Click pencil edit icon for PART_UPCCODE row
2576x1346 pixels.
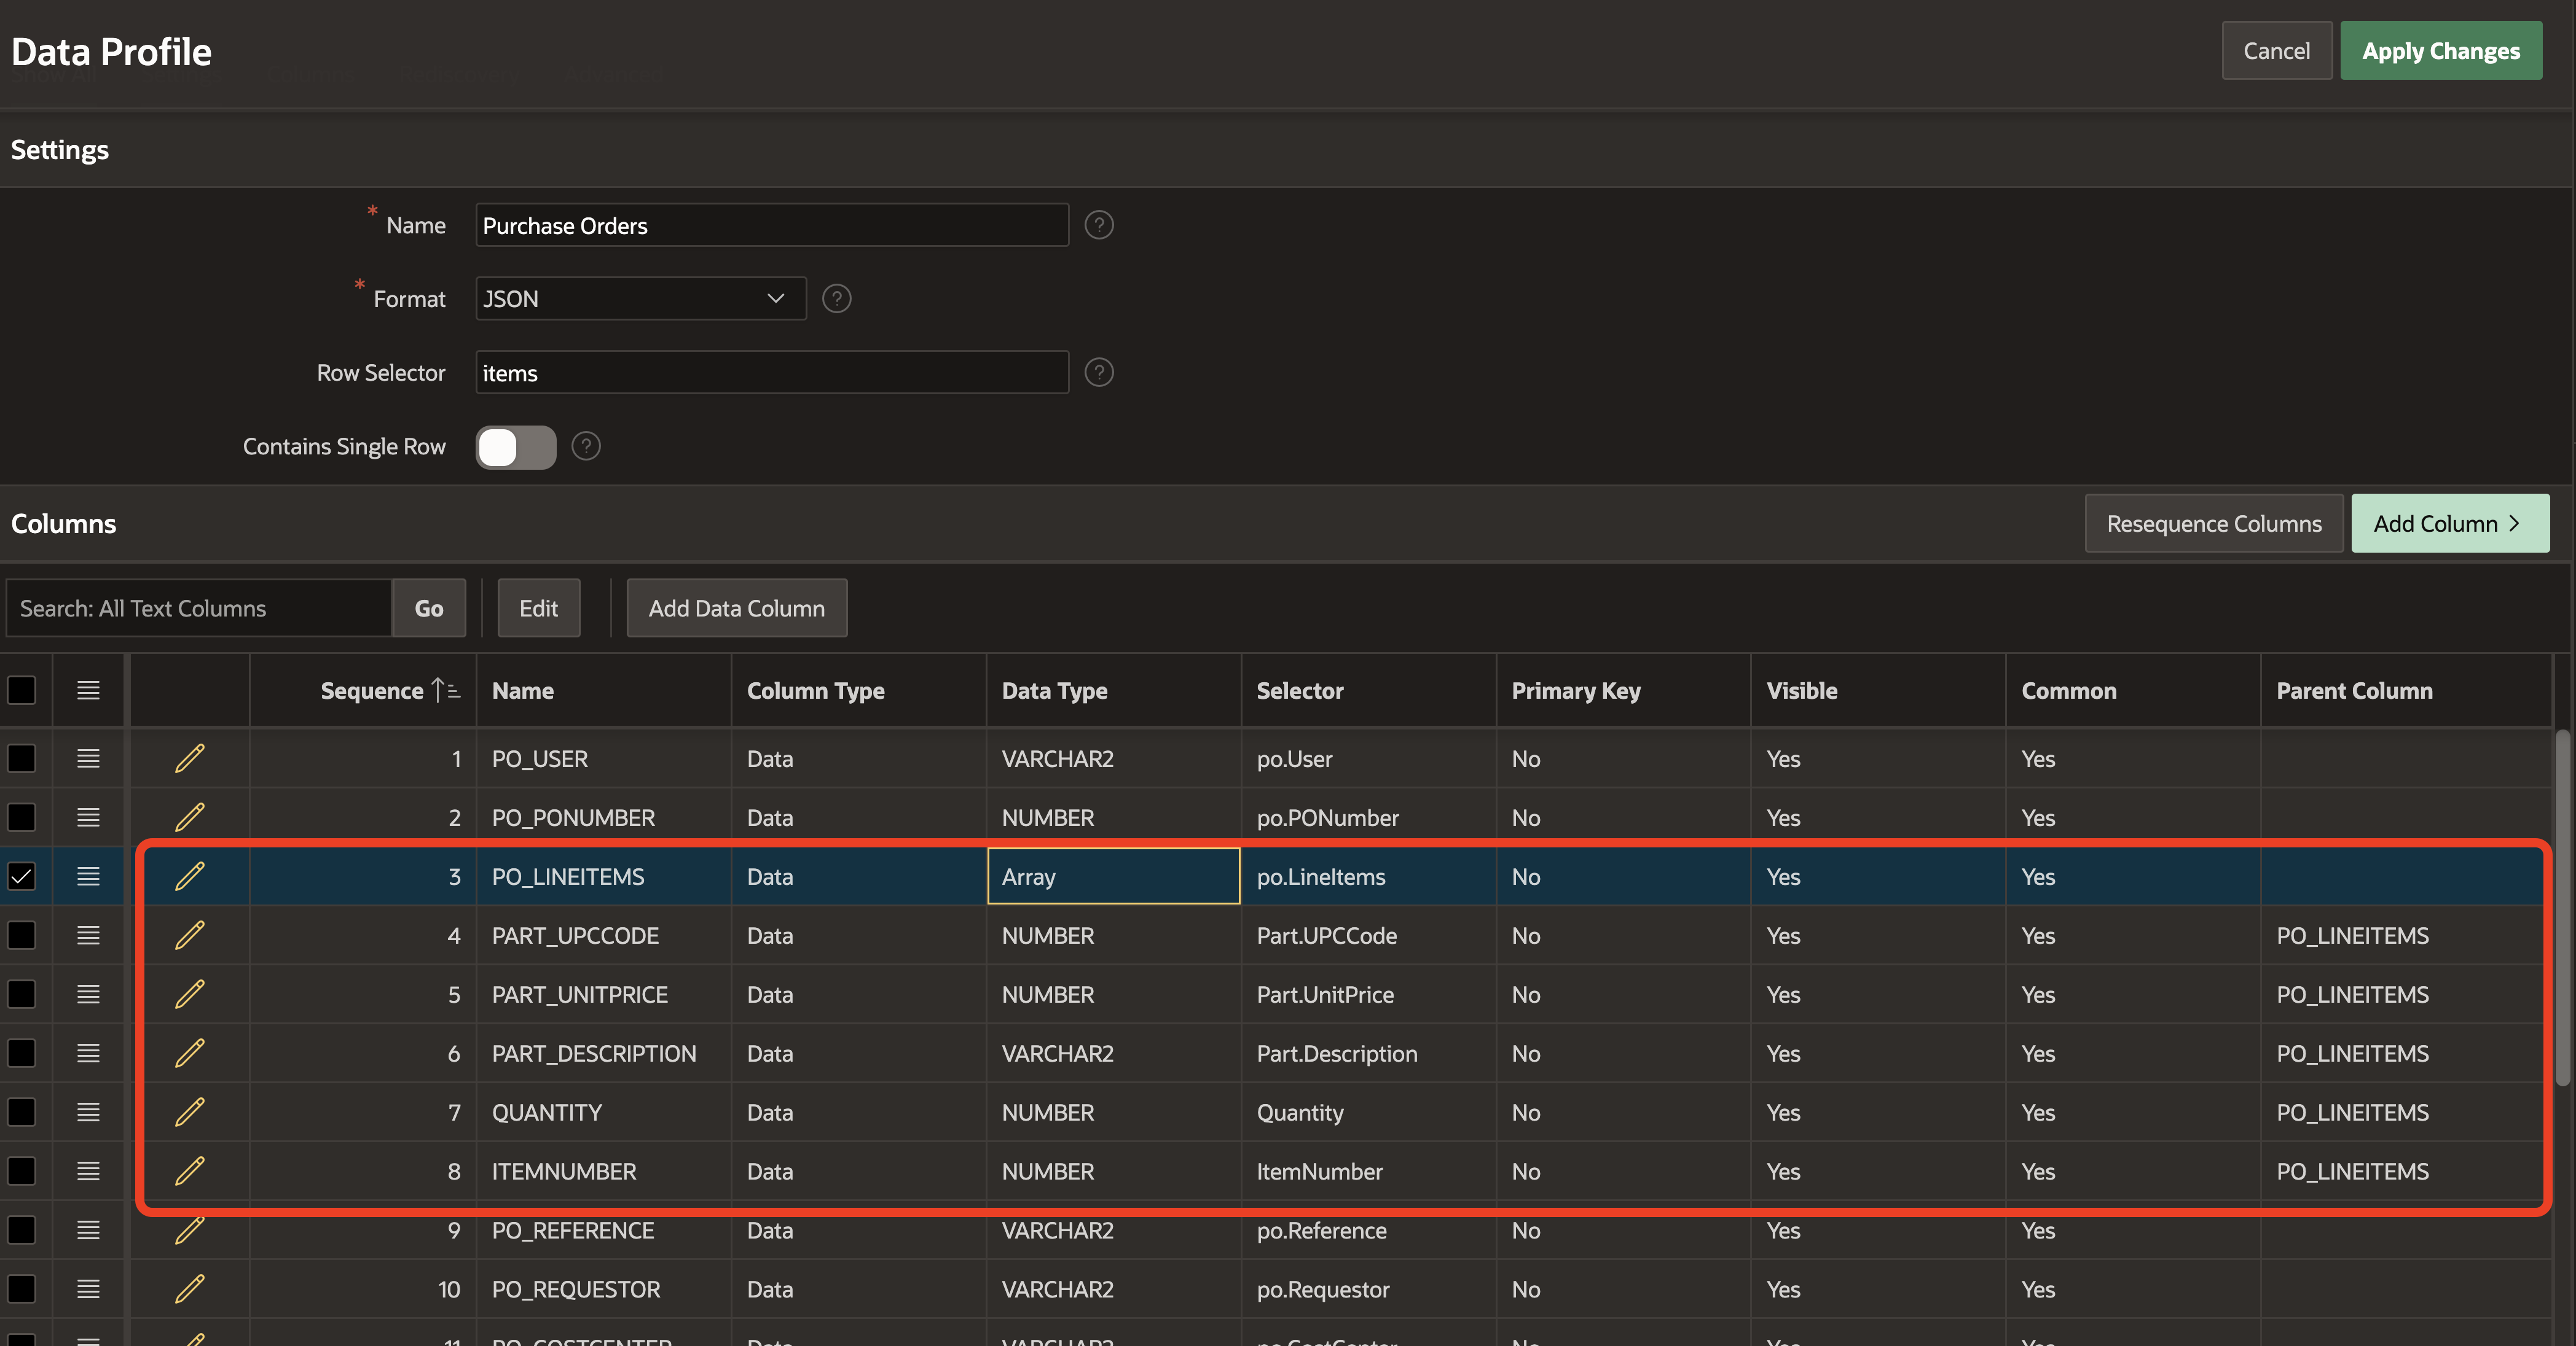pyautogui.click(x=189, y=935)
